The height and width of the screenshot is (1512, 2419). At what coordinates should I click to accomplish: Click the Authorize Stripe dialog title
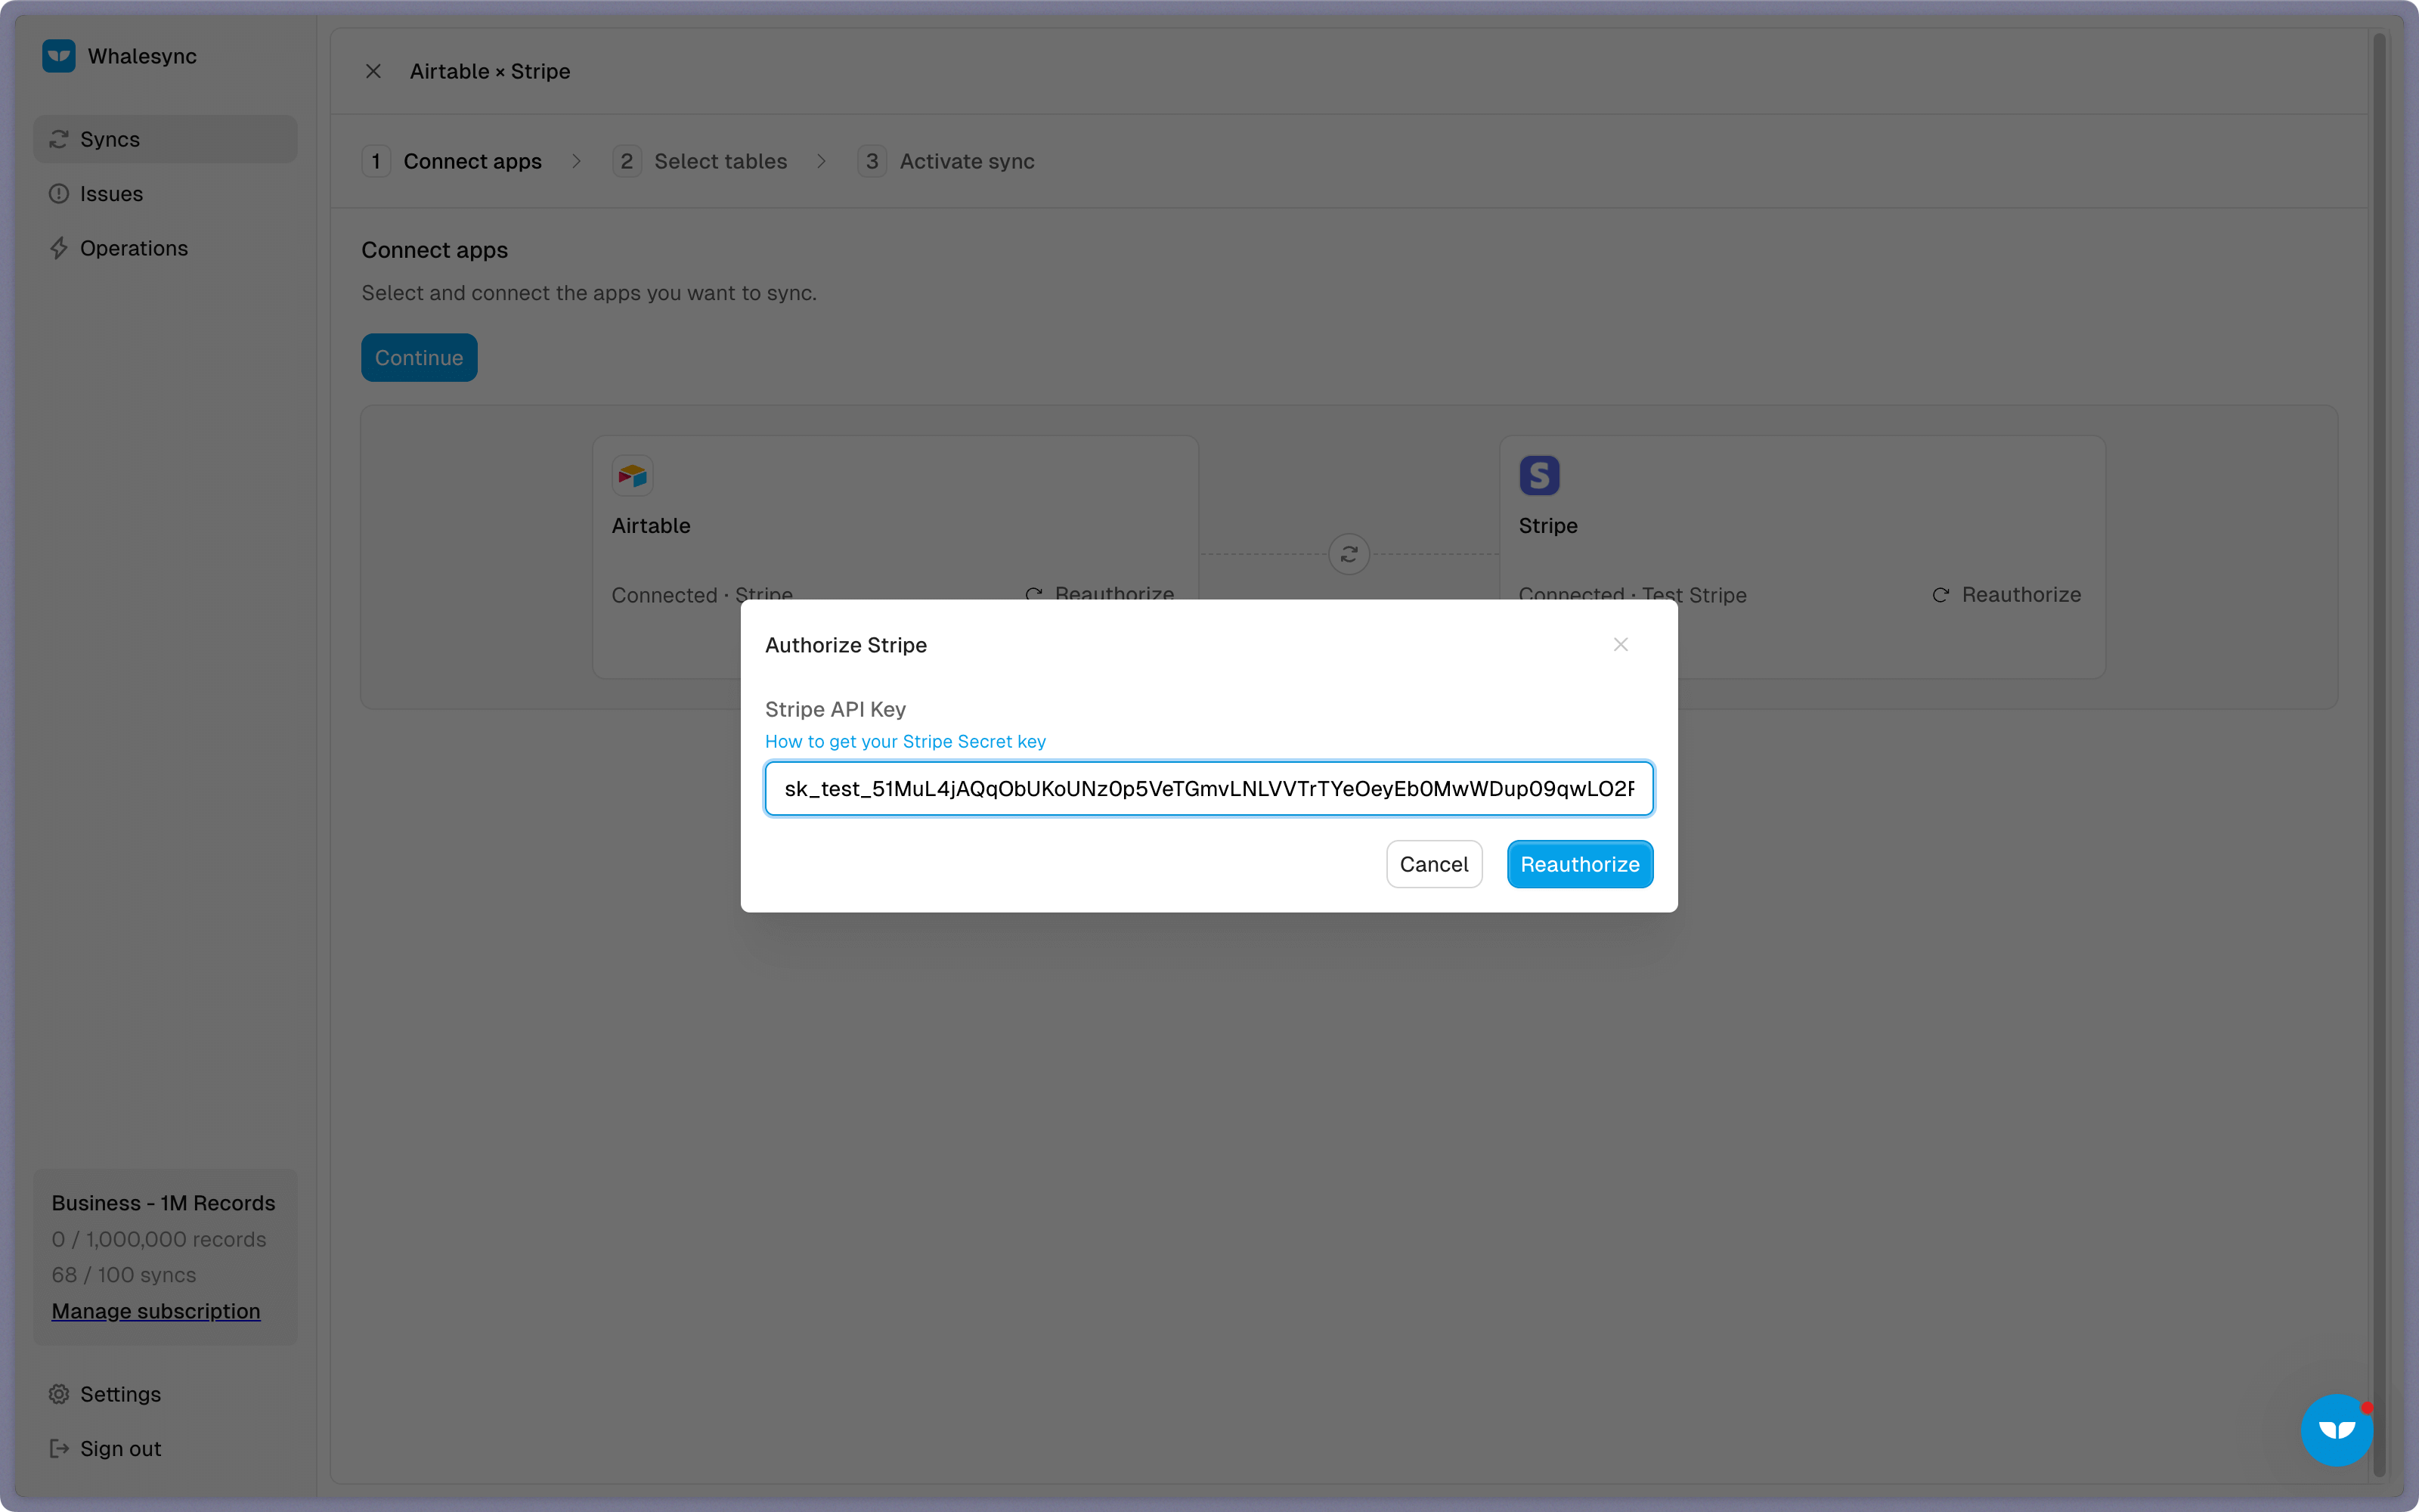click(846, 645)
